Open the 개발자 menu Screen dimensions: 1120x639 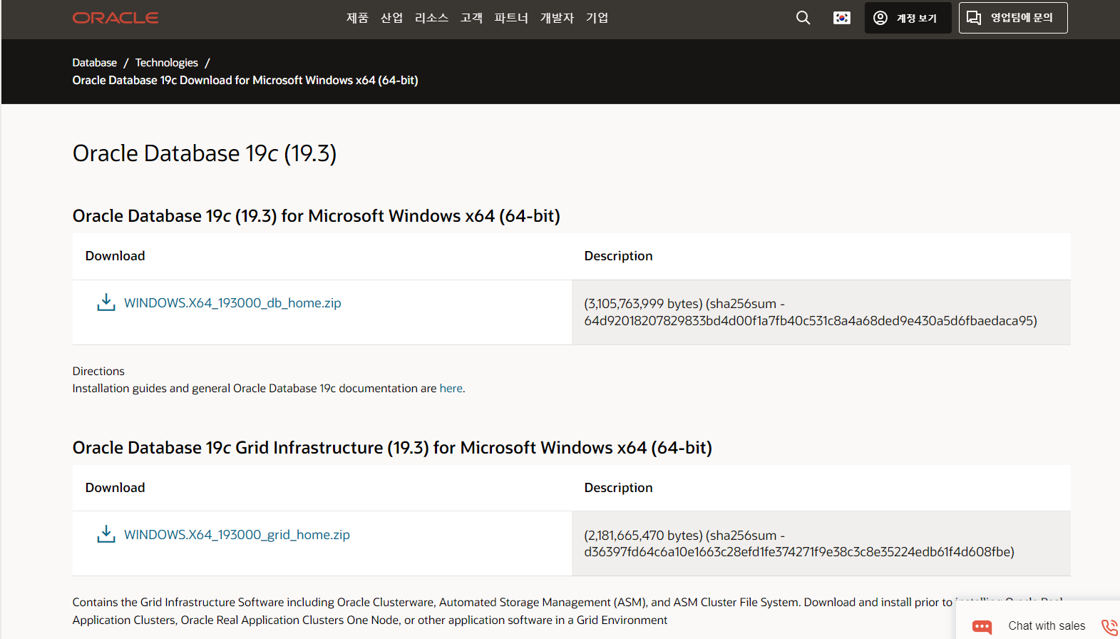[x=557, y=18]
